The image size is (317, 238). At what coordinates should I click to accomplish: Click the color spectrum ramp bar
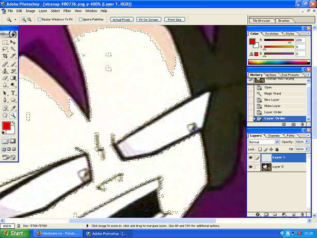[279, 62]
